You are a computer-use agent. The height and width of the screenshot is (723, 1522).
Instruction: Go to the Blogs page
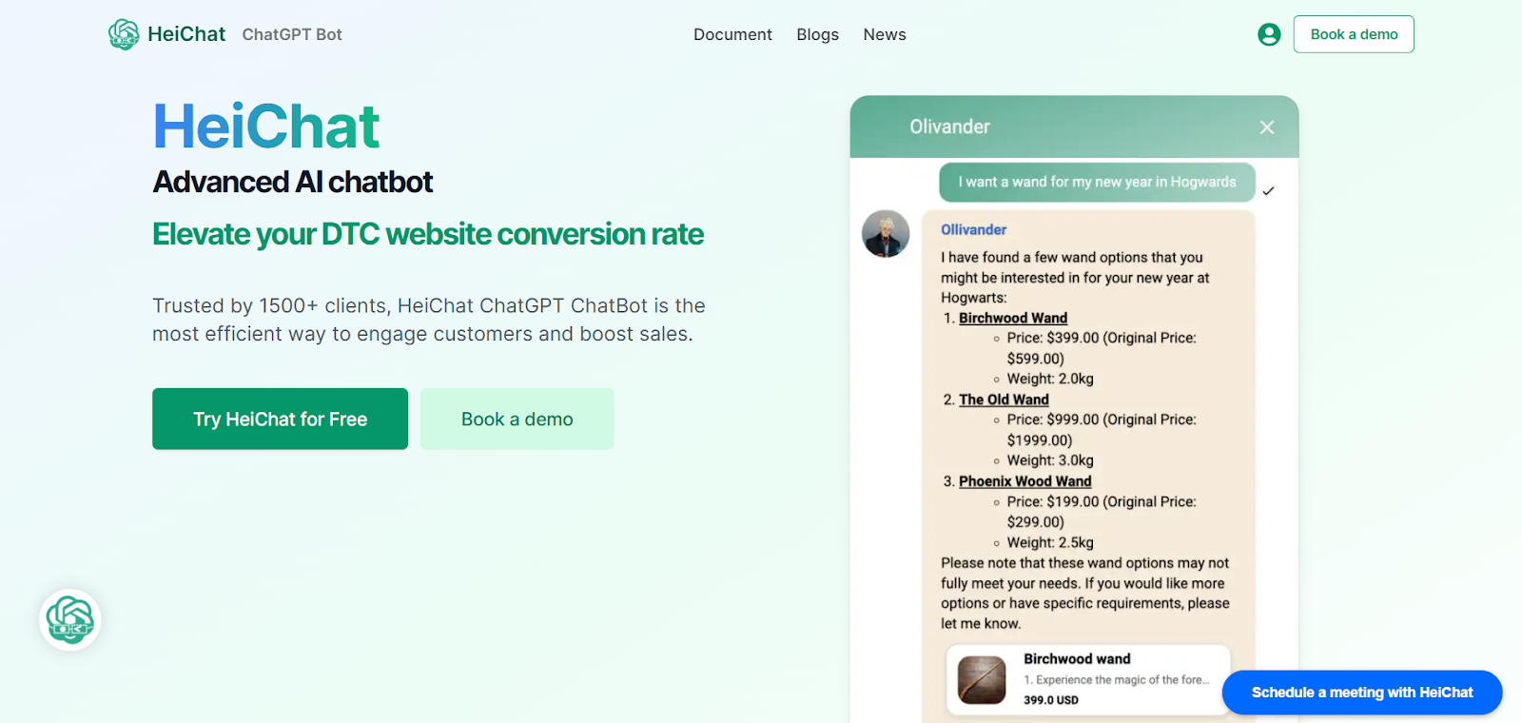[818, 34]
